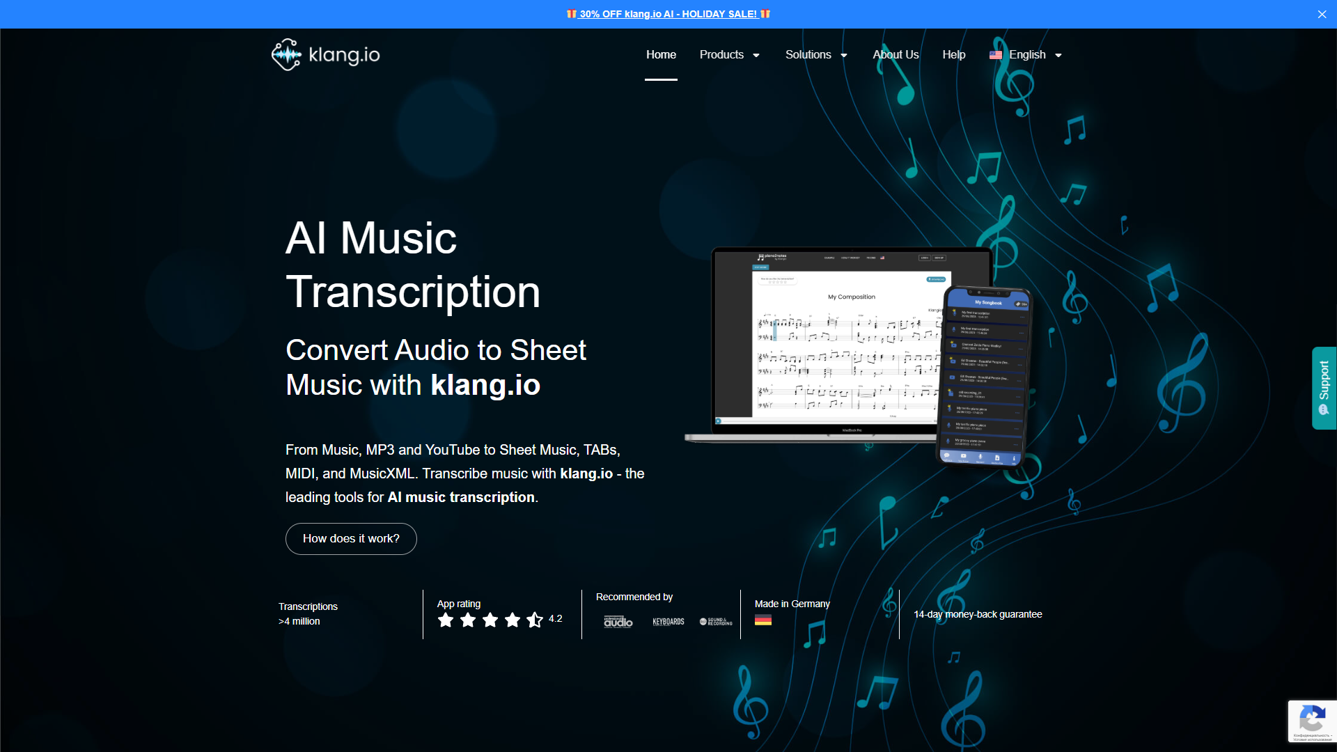Click the 14-day money-back guarantee text

(978, 614)
